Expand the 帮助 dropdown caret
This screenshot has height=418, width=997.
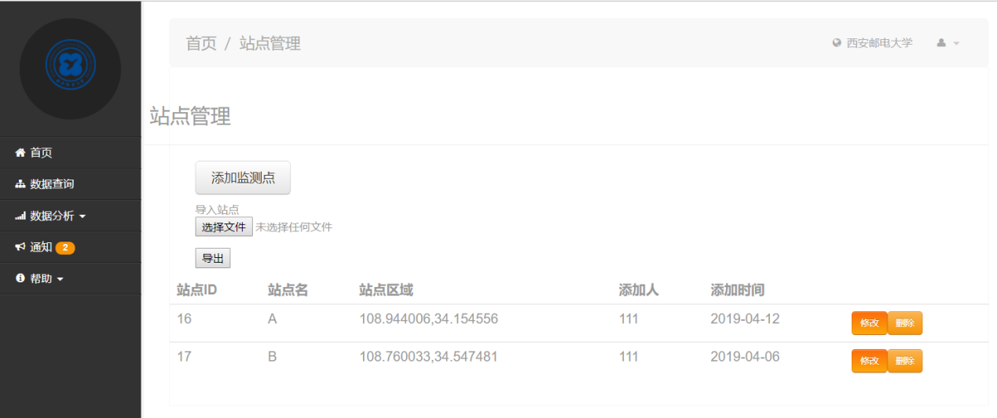click(60, 279)
